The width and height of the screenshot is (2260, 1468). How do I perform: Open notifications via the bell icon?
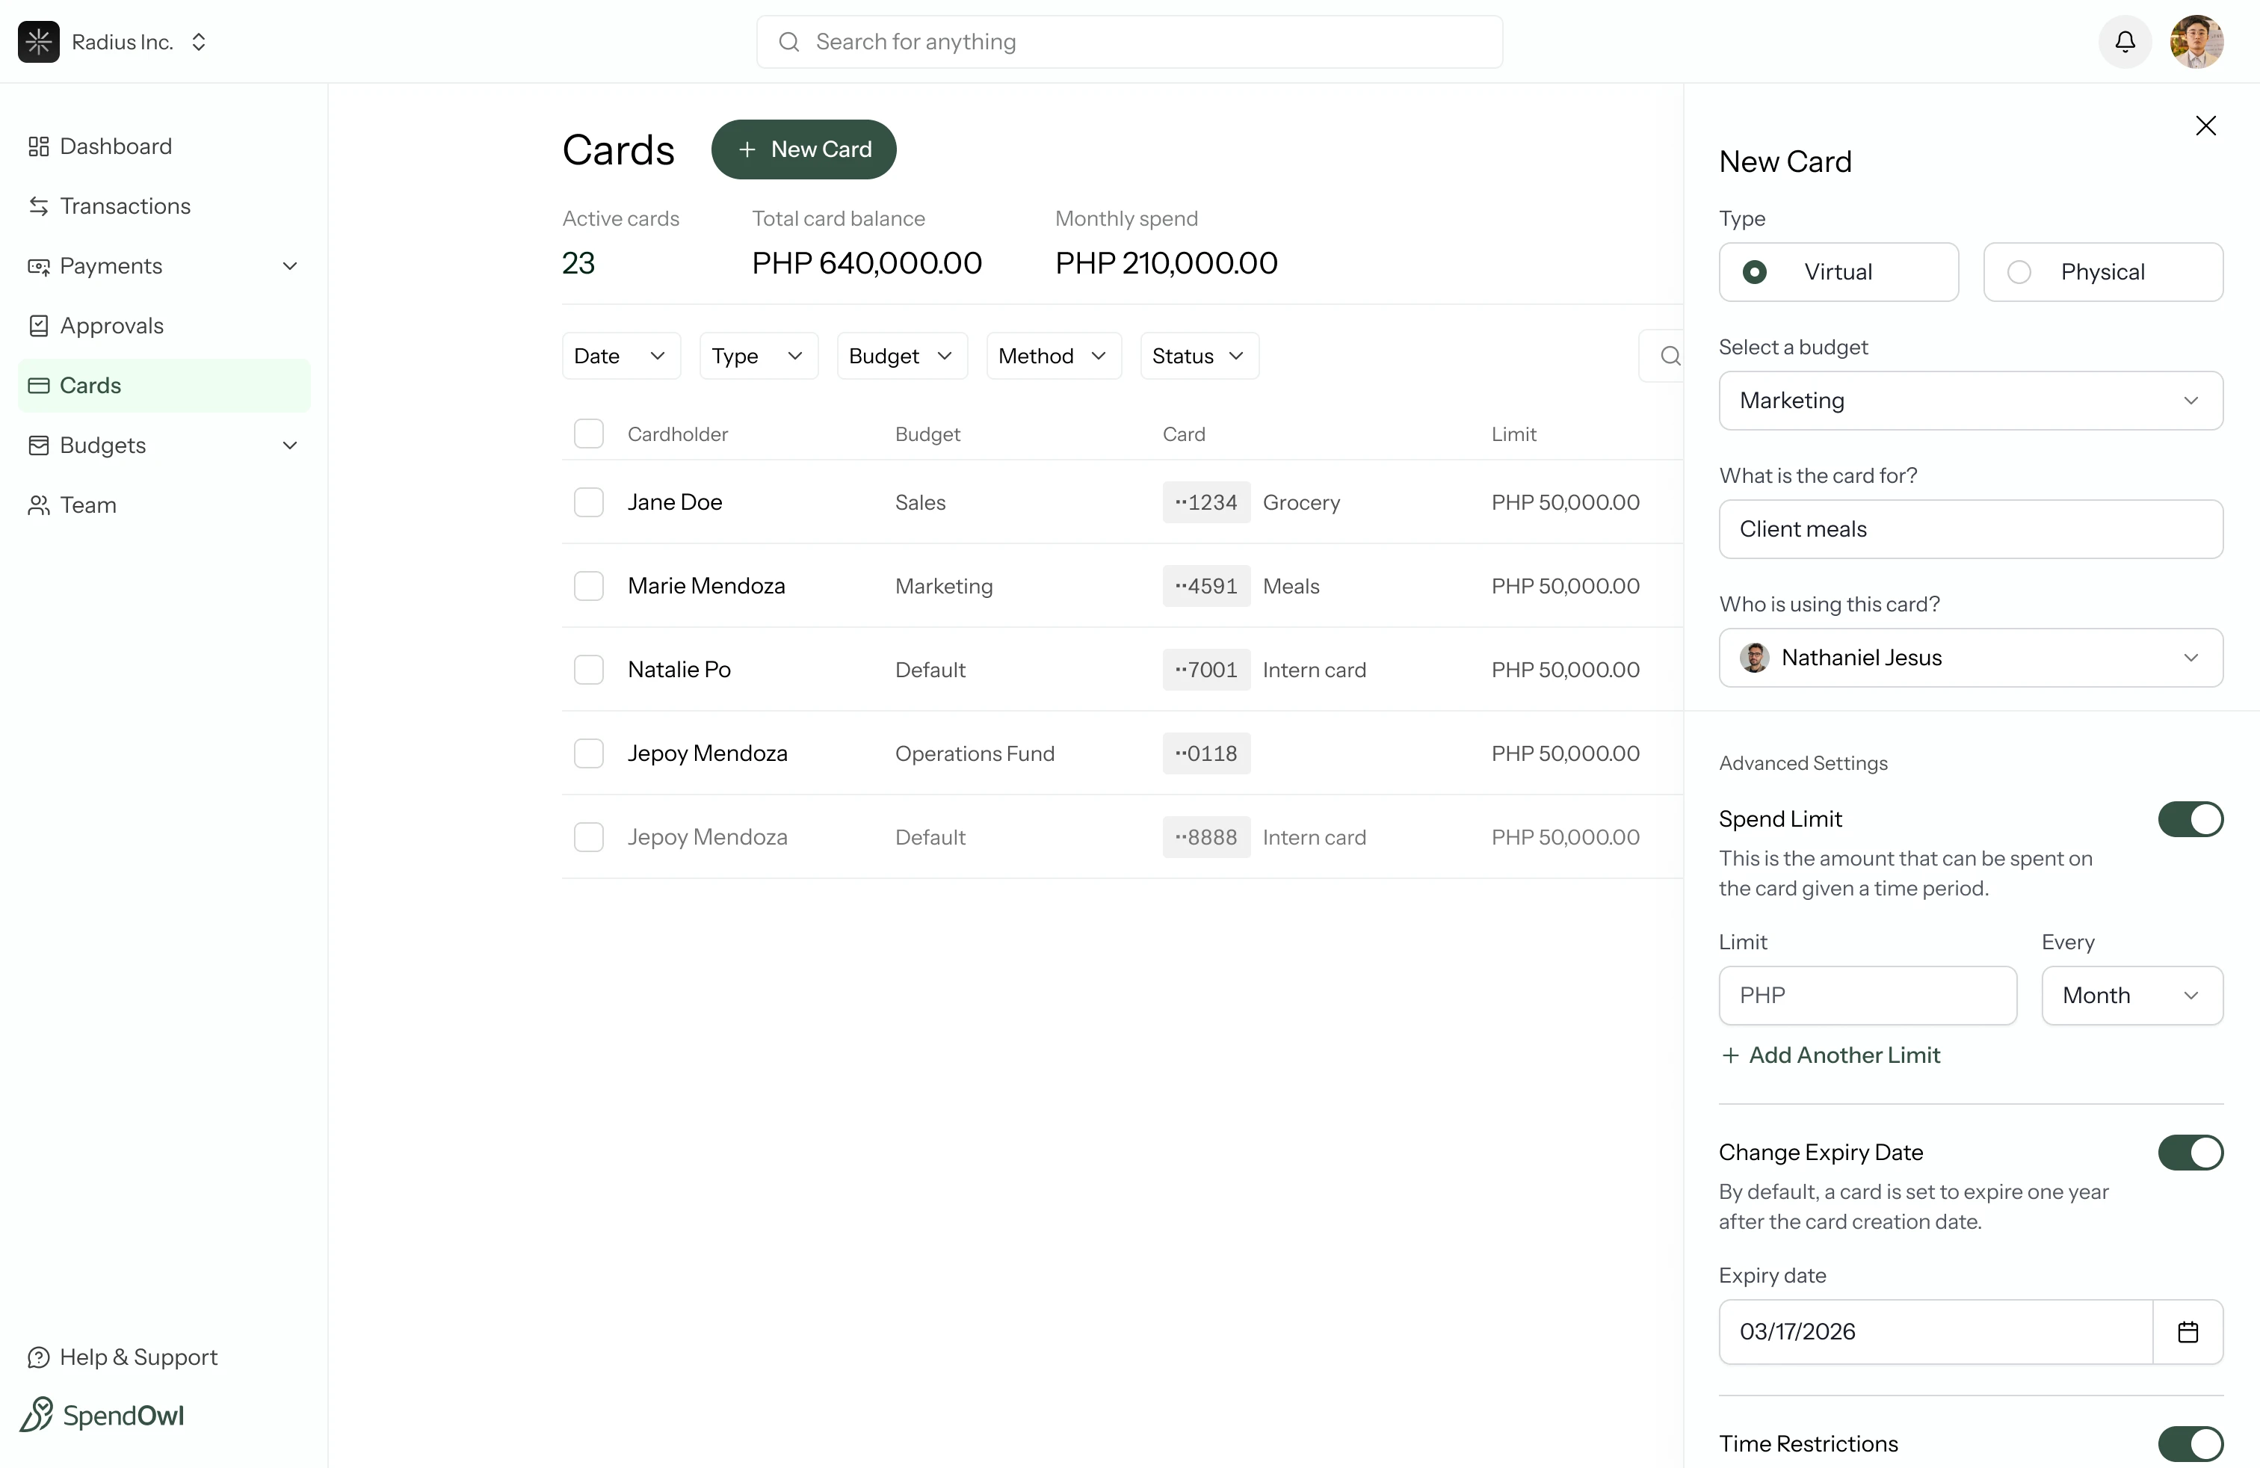2124,42
